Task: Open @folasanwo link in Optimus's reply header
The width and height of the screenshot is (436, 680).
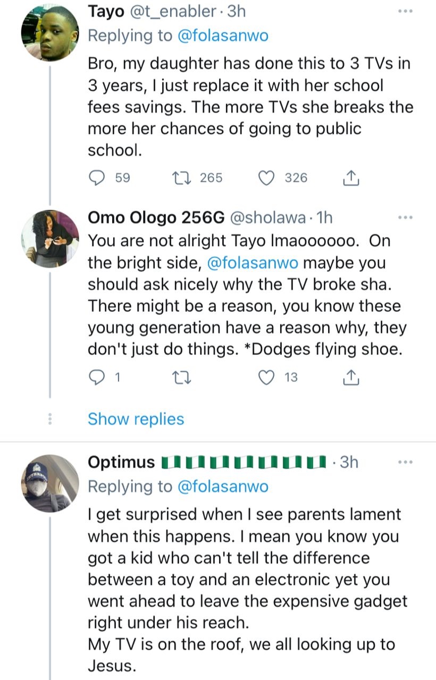Action: point(221,486)
